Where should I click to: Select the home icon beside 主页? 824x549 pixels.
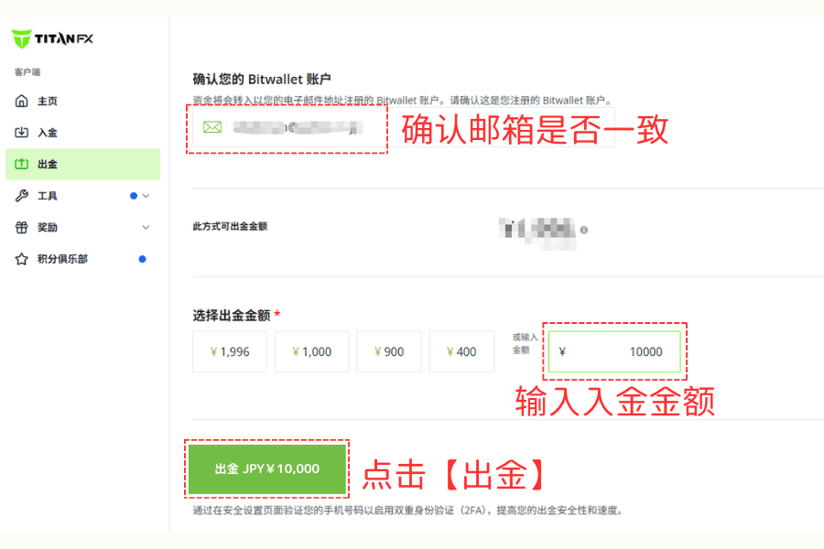point(21,101)
